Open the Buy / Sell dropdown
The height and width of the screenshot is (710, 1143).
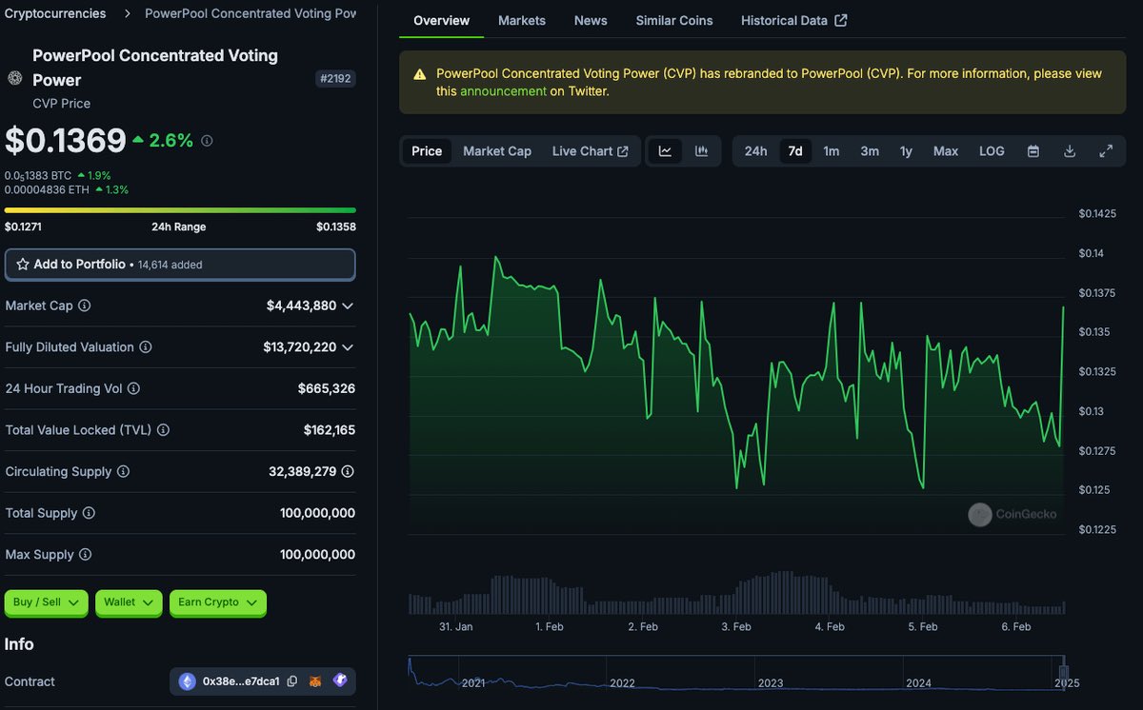tap(47, 602)
